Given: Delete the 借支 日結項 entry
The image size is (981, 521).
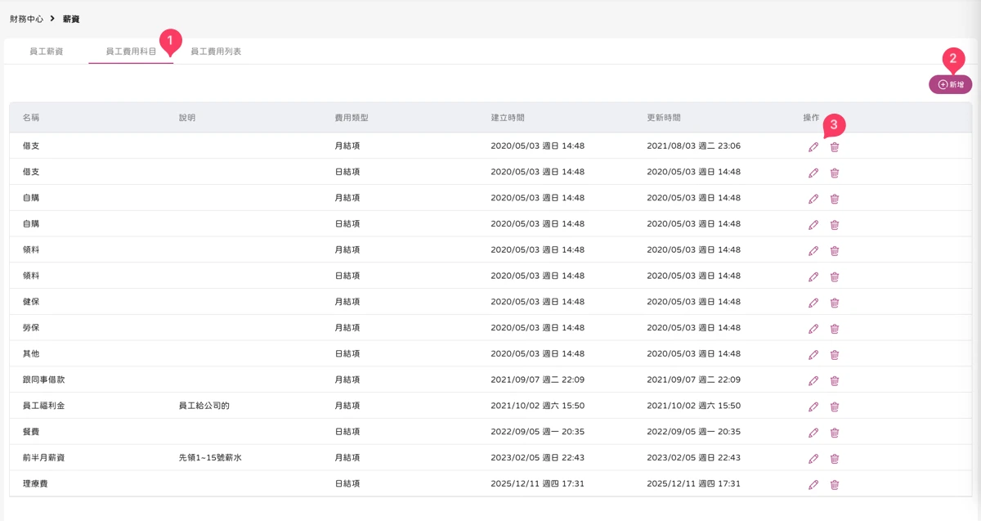Looking at the screenshot, I should (835, 173).
